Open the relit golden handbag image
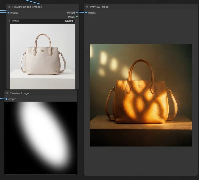Screen dimensions: 199x180 [x=141, y=95]
